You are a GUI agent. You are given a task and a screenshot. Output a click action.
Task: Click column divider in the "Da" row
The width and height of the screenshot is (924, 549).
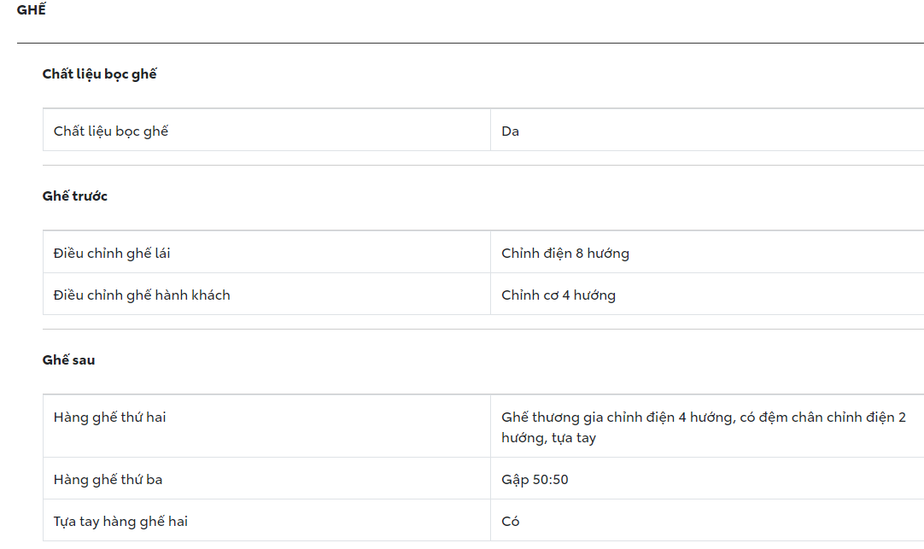click(x=490, y=131)
